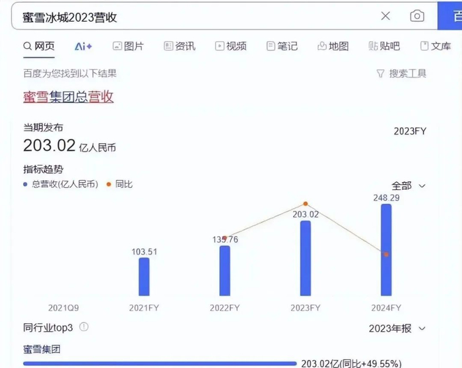The width and height of the screenshot is (462, 368).
Task: Click the blue Baidu search button
Action: (x=449, y=16)
